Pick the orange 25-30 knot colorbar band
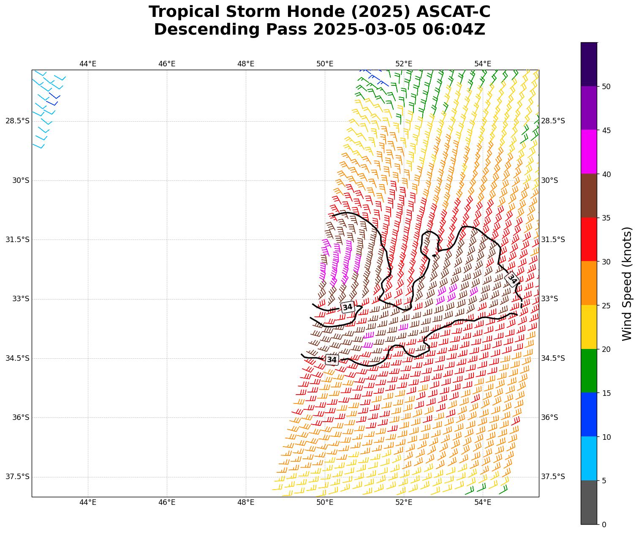The height and width of the screenshot is (534, 639). click(x=589, y=283)
